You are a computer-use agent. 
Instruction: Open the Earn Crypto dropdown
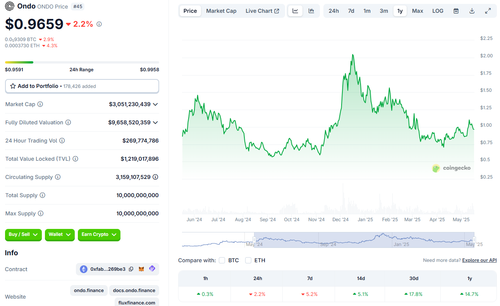pyautogui.click(x=99, y=234)
